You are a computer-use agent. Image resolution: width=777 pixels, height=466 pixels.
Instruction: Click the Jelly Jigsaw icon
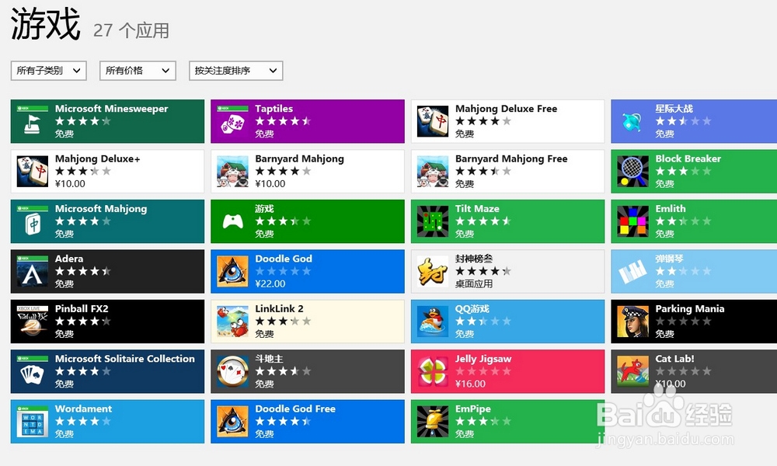(433, 371)
